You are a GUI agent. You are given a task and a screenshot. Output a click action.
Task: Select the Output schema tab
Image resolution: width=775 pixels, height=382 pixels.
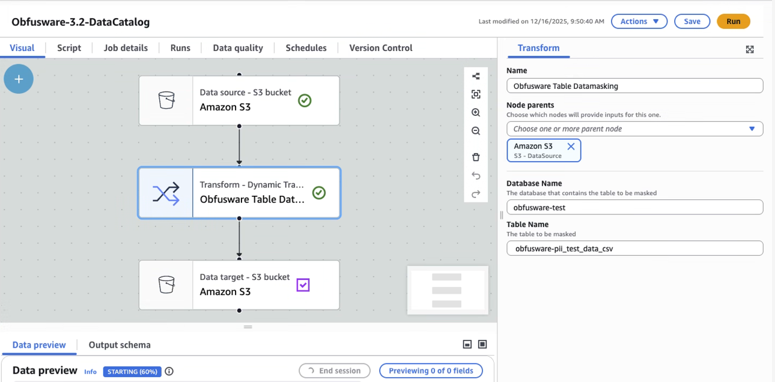click(x=120, y=345)
